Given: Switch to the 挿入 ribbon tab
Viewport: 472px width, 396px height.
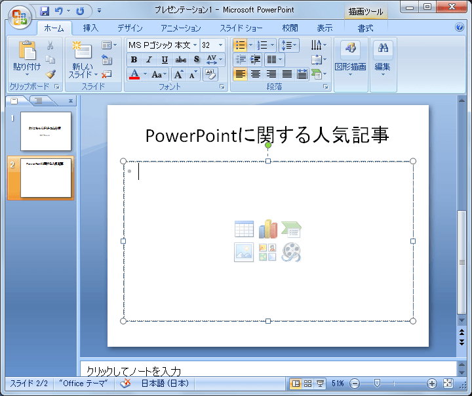Looking at the screenshot, I should [x=90, y=28].
